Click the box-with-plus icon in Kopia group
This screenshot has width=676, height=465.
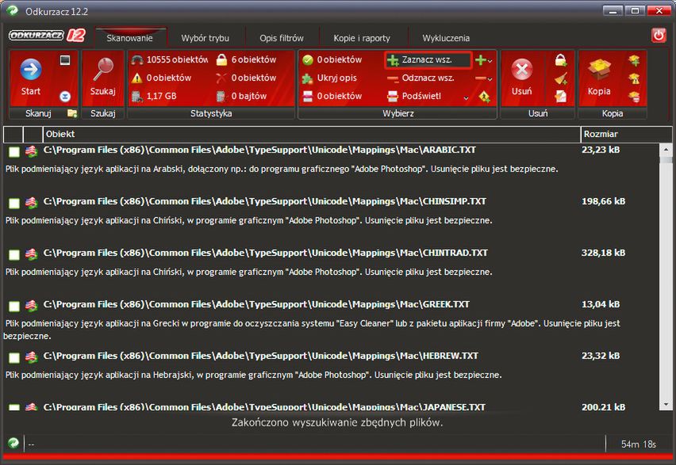(x=634, y=60)
